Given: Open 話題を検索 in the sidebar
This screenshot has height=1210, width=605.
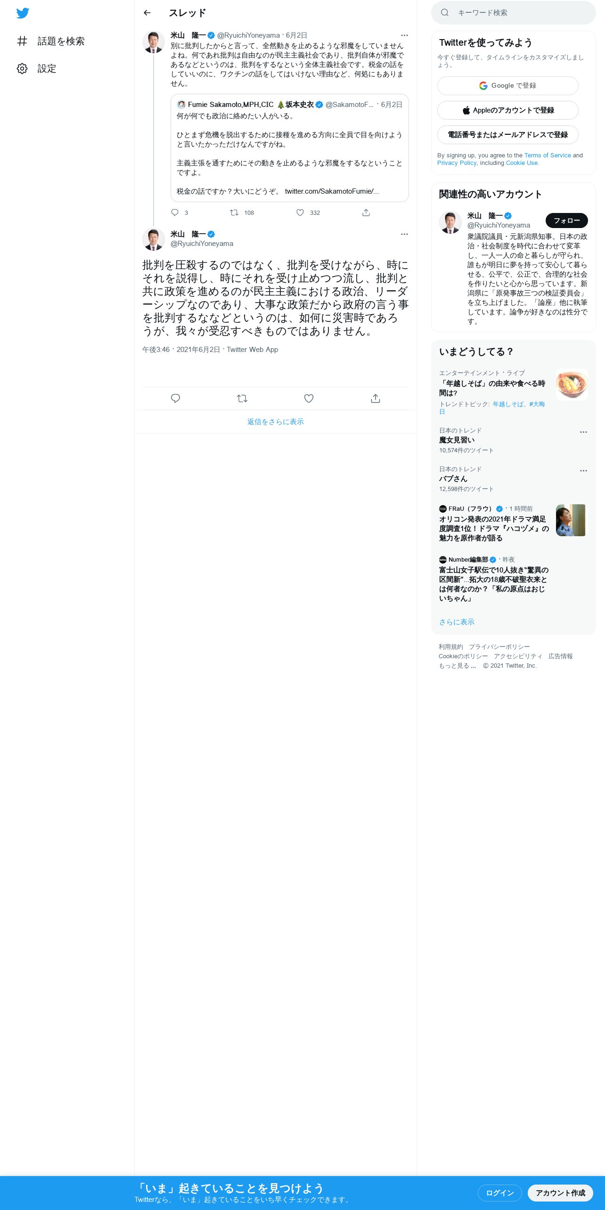Looking at the screenshot, I should click(x=51, y=41).
